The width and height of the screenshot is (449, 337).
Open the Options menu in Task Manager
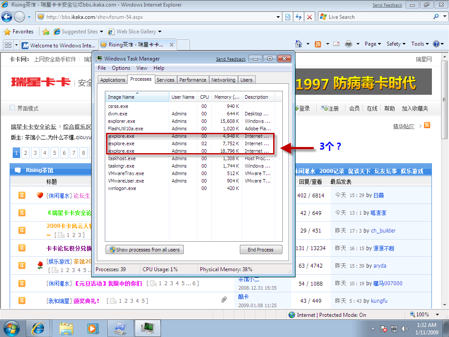click(x=121, y=68)
